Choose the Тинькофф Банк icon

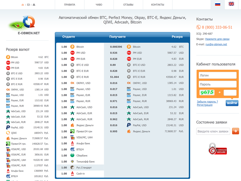[x=72, y=161]
